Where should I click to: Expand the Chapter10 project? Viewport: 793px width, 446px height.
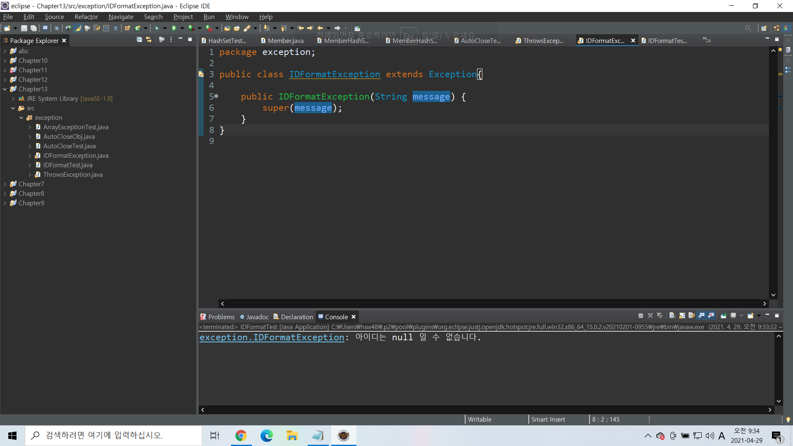click(x=5, y=61)
